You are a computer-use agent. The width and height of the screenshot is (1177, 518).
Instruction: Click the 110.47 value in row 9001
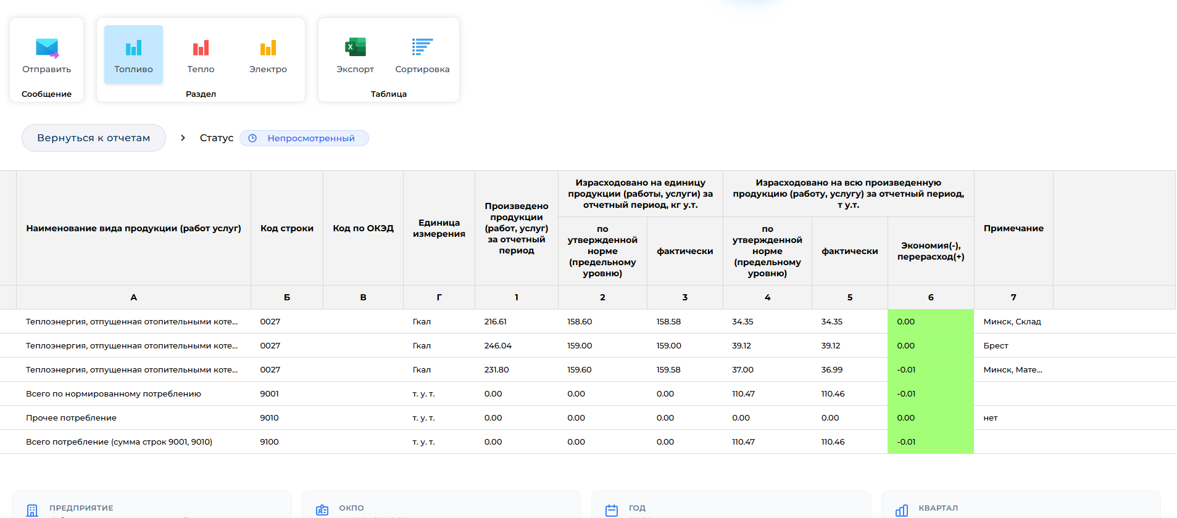[743, 394]
